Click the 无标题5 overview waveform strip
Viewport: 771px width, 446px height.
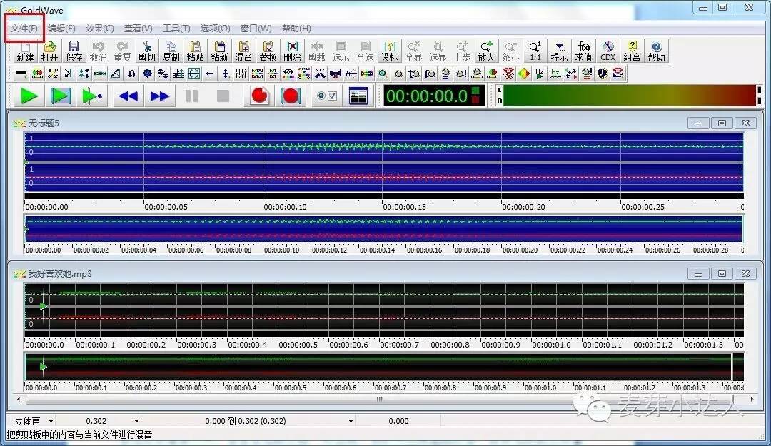(x=383, y=228)
